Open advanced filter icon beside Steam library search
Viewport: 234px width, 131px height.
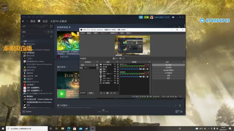point(51,36)
